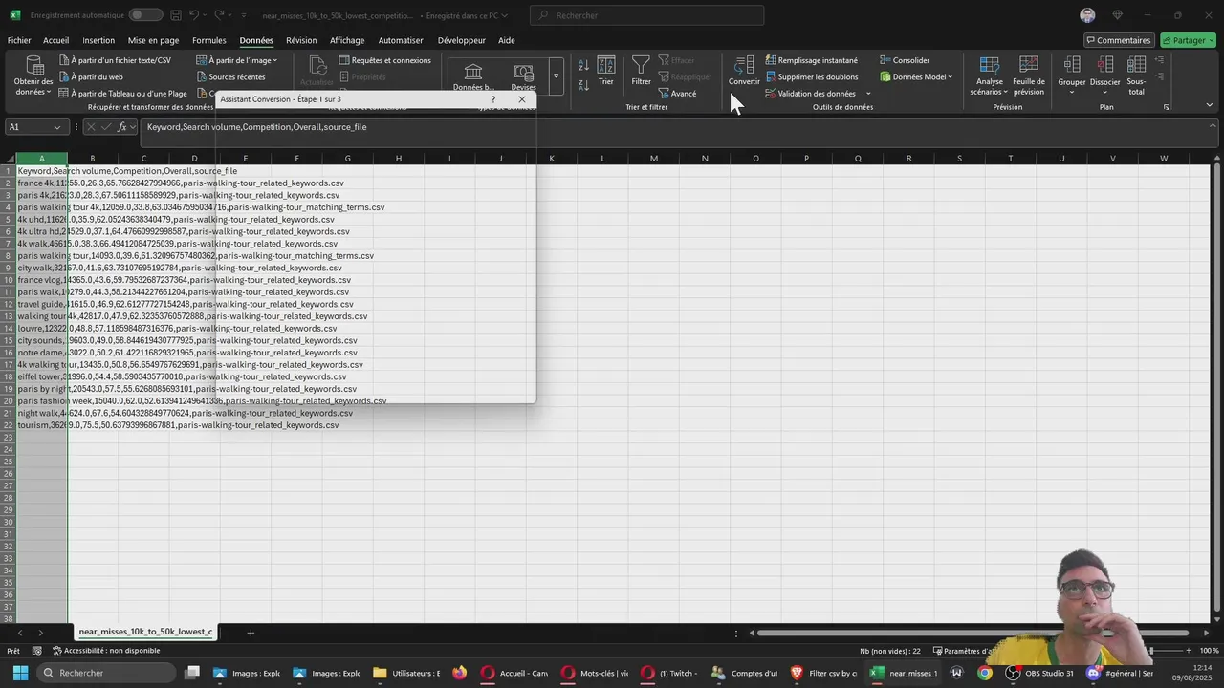Sort ascending A to Z
The width and height of the screenshot is (1224, 688).
583,66
